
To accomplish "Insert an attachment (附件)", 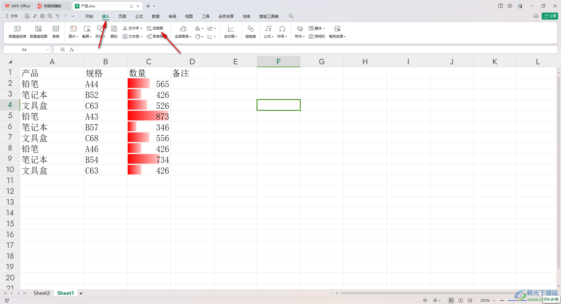I will [x=300, y=32].
